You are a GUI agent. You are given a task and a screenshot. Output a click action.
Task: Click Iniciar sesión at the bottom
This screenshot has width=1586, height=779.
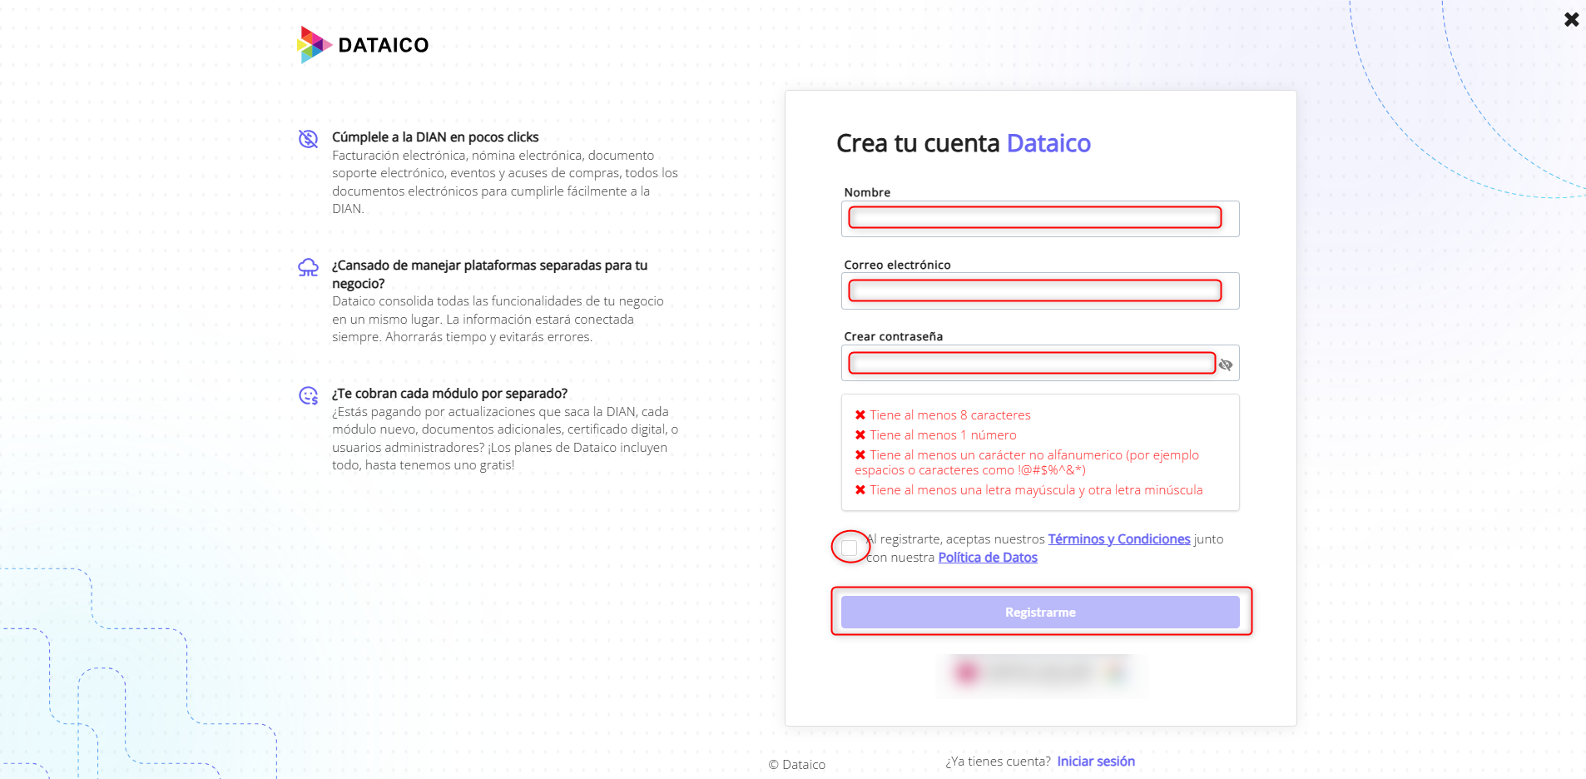click(1095, 761)
